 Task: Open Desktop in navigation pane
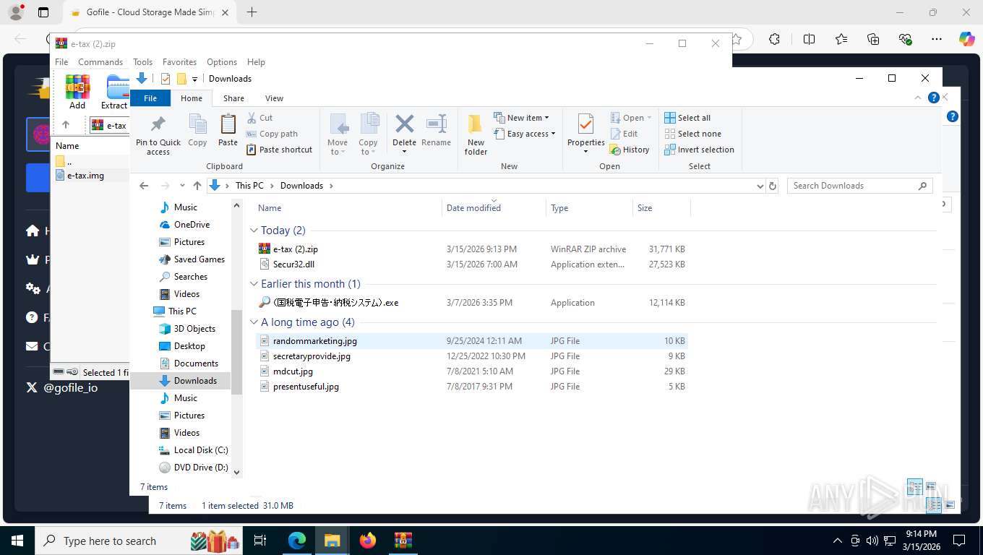(181, 346)
